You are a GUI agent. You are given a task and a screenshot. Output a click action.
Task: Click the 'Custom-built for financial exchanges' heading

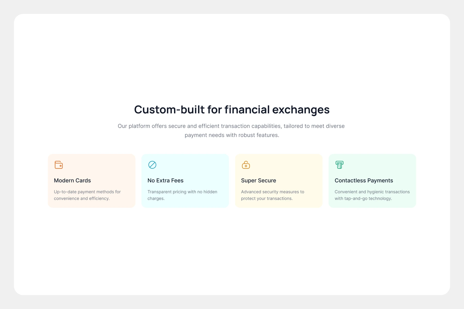(x=232, y=110)
